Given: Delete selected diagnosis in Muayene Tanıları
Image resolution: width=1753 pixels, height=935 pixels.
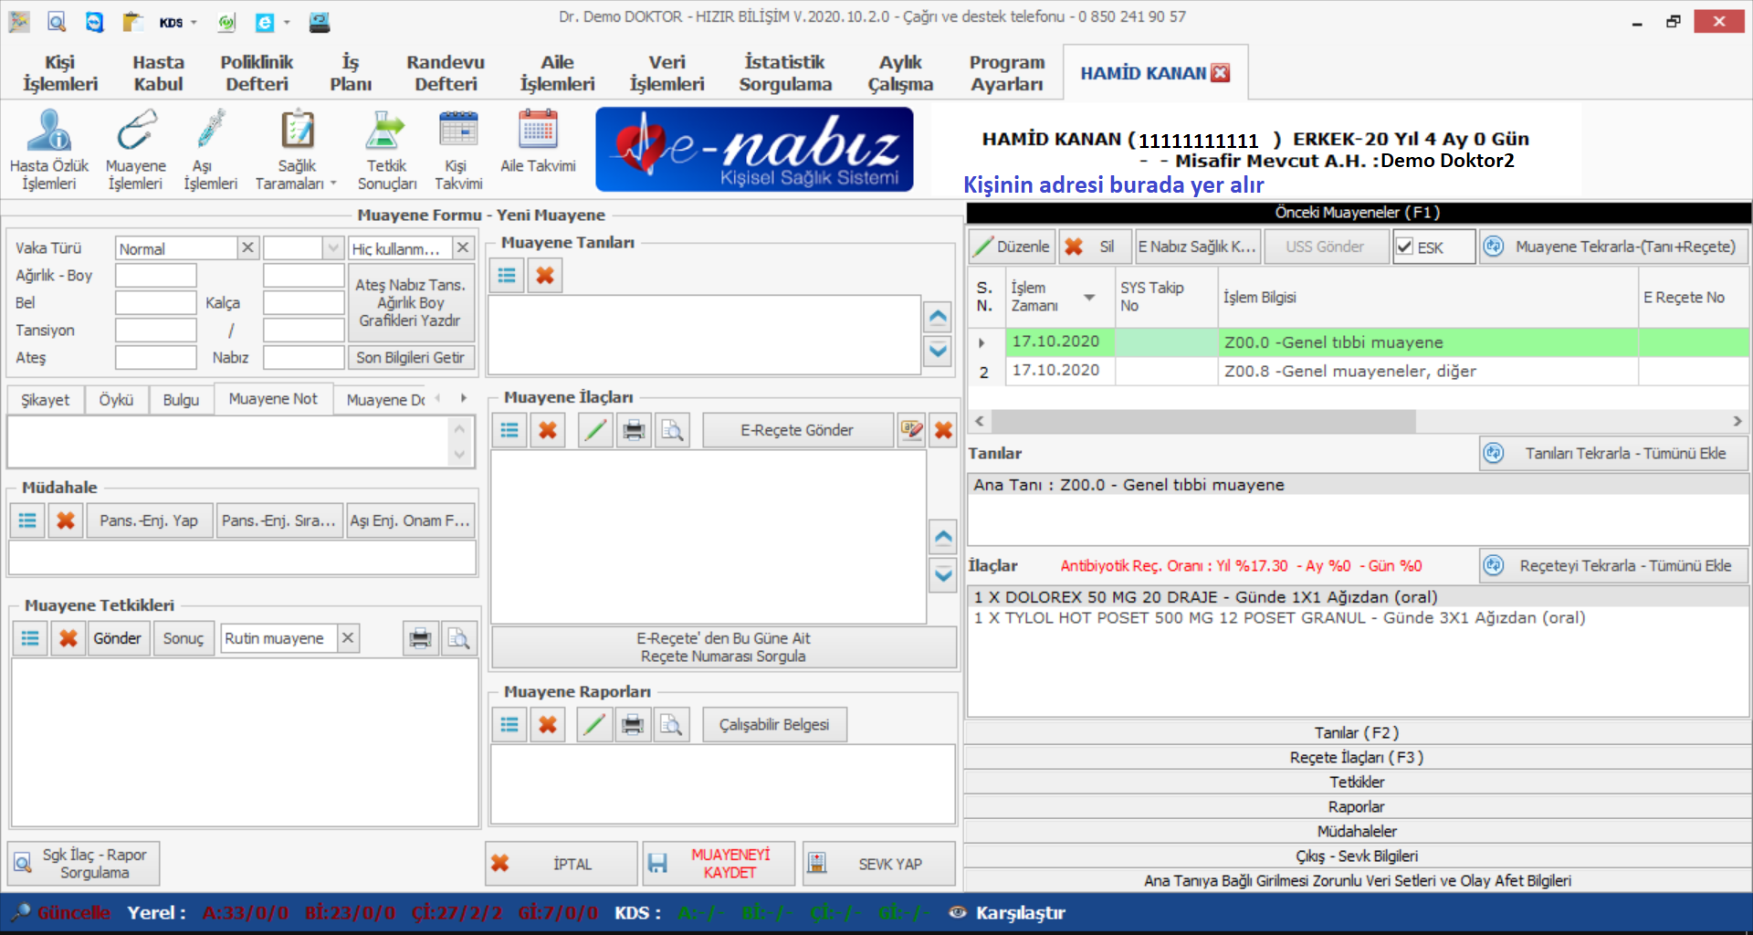Looking at the screenshot, I should (545, 276).
